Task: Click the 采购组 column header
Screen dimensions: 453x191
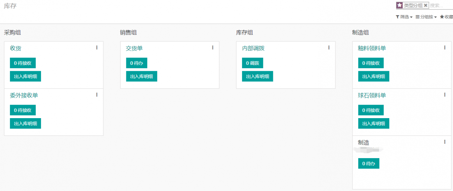Action: 12,33
